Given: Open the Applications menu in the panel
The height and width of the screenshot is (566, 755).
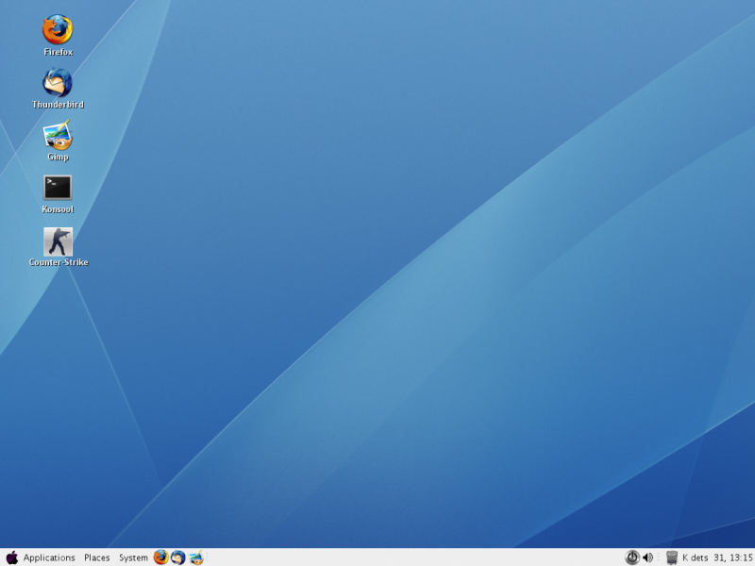Looking at the screenshot, I should pos(49,558).
